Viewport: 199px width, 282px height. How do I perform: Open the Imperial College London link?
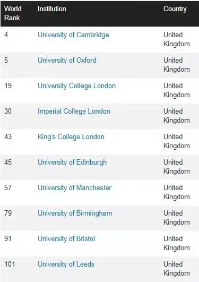click(74, 112)
